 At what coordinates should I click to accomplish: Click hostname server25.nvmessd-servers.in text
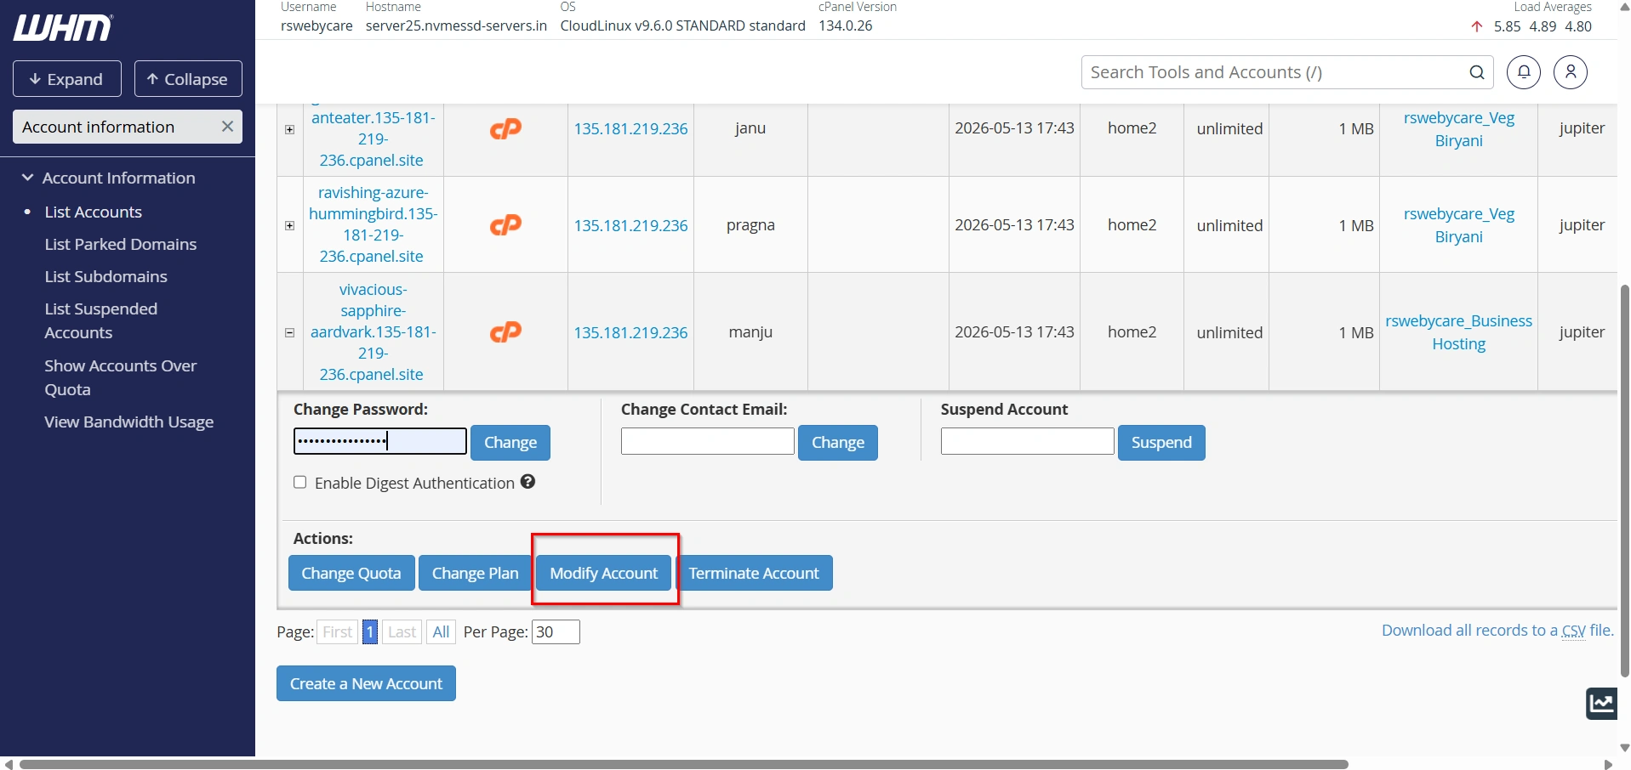point(456,25)
